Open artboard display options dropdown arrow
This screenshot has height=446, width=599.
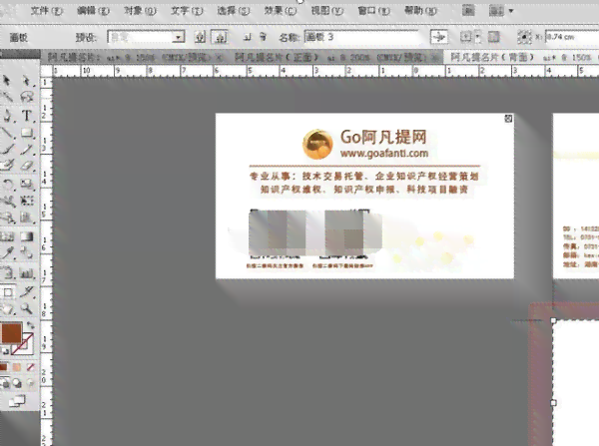click(478, 37)
